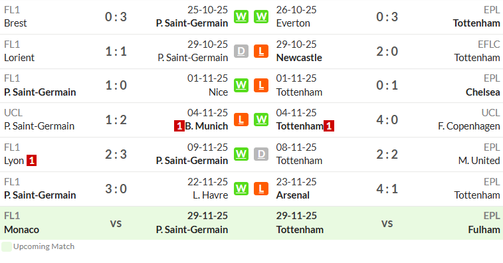Screen dimensions: 503x263
Task: Click gray D badge for Tottenham vs M. United
Action: coord(261,154)
